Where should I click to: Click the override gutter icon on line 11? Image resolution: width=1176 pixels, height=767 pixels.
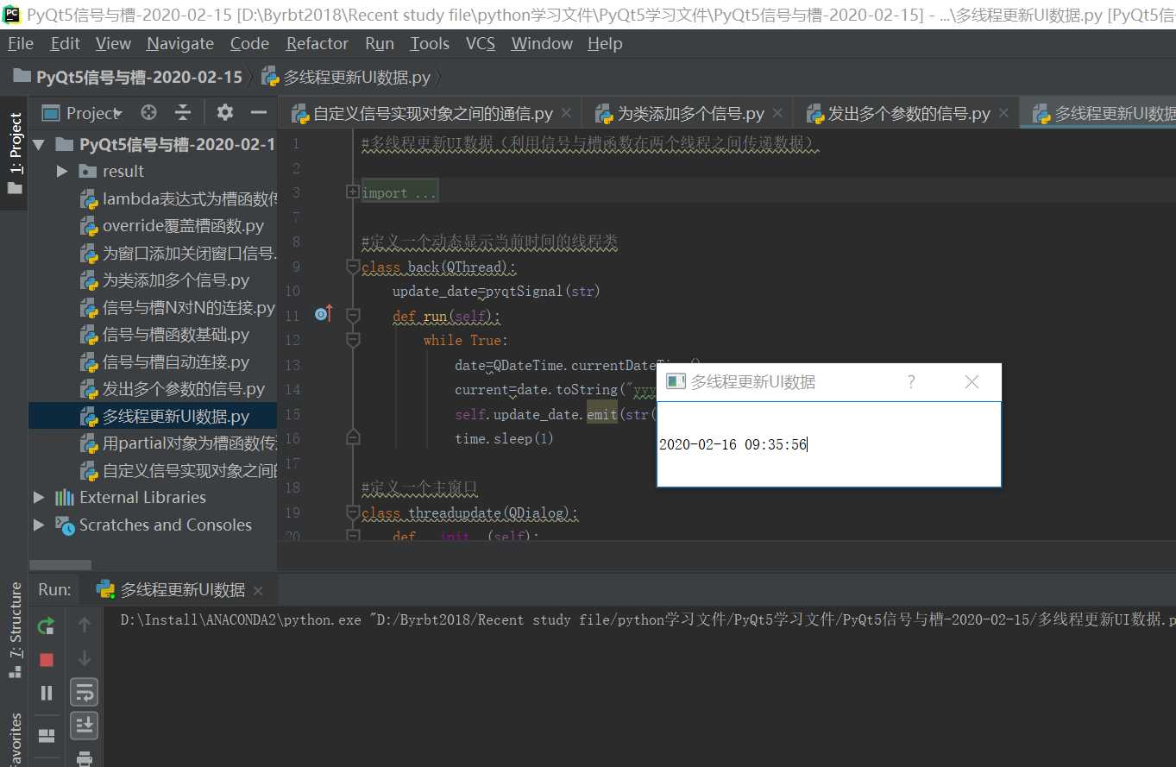tap(324, 314)
